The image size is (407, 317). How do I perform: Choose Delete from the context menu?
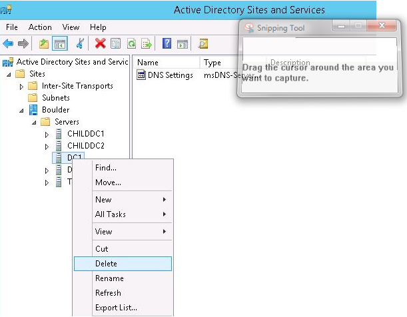(123, 264)
